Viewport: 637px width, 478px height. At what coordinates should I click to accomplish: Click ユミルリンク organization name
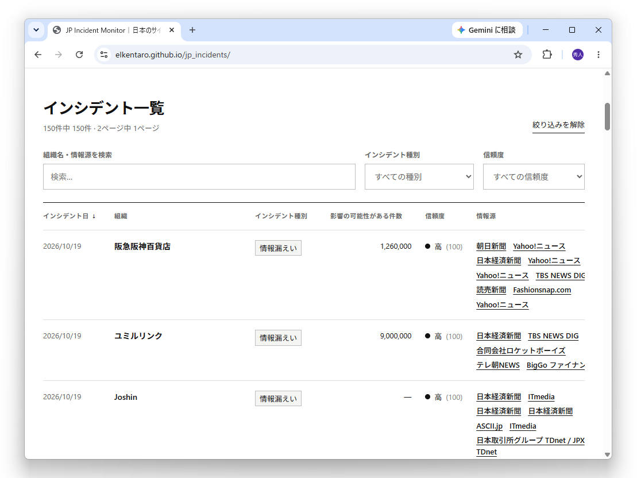[138, 336]
